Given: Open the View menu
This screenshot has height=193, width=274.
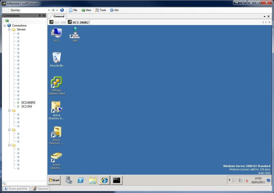Looking at the screenshot, I should pos(86,10).
